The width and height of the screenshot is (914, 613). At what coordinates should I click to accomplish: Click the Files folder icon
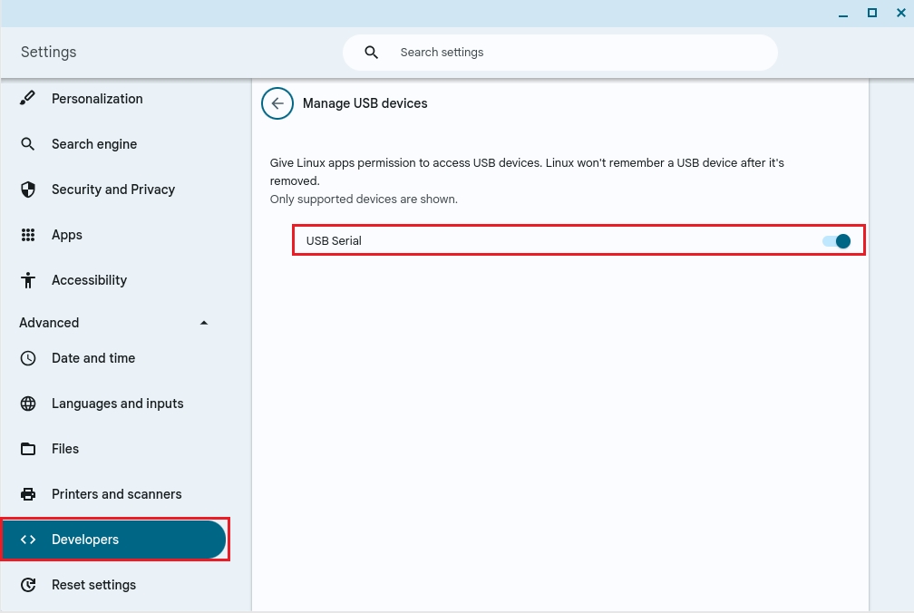pos(28,449)
